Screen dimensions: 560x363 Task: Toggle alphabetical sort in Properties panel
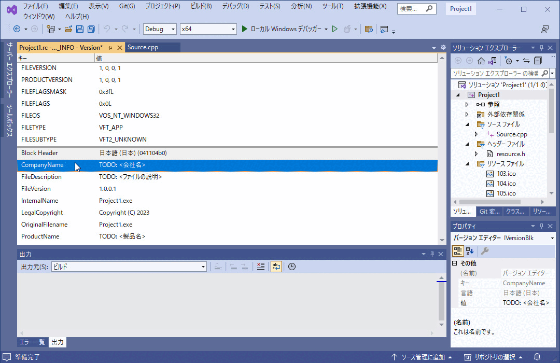[x=470, y=251]
